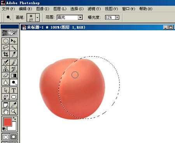Maximize the 未标题-1 document window

coord(171,27)
